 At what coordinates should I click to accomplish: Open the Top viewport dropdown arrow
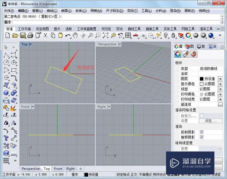click(x=31, y=44)
